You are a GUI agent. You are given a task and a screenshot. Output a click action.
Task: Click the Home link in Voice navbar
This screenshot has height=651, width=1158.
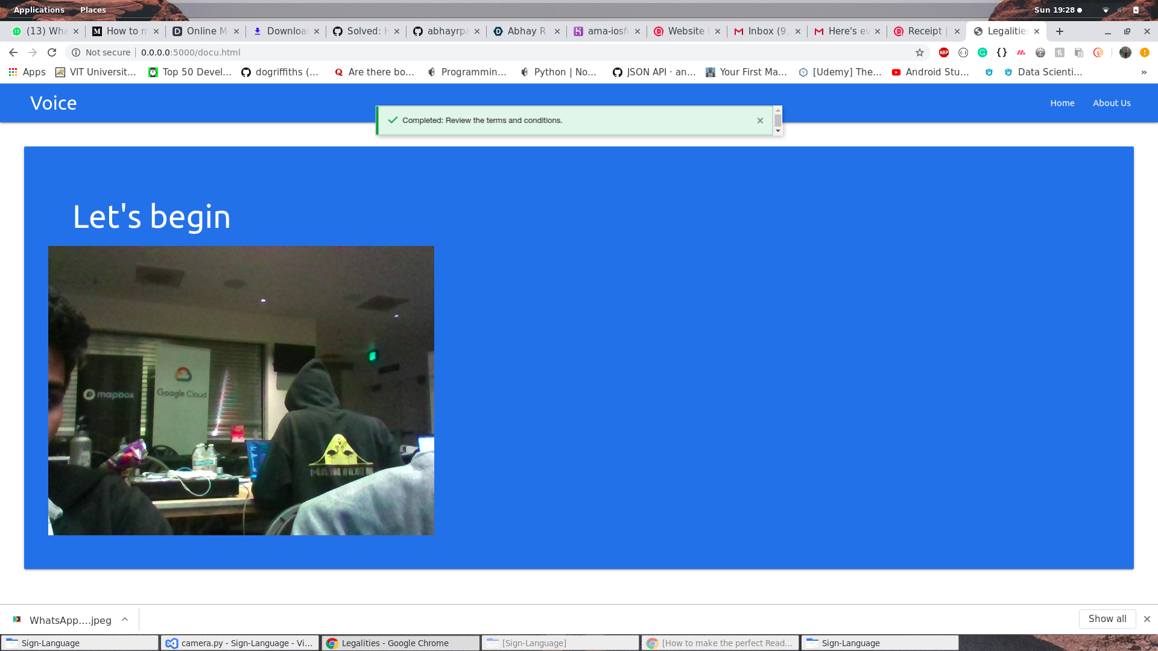click(1061, 103)
